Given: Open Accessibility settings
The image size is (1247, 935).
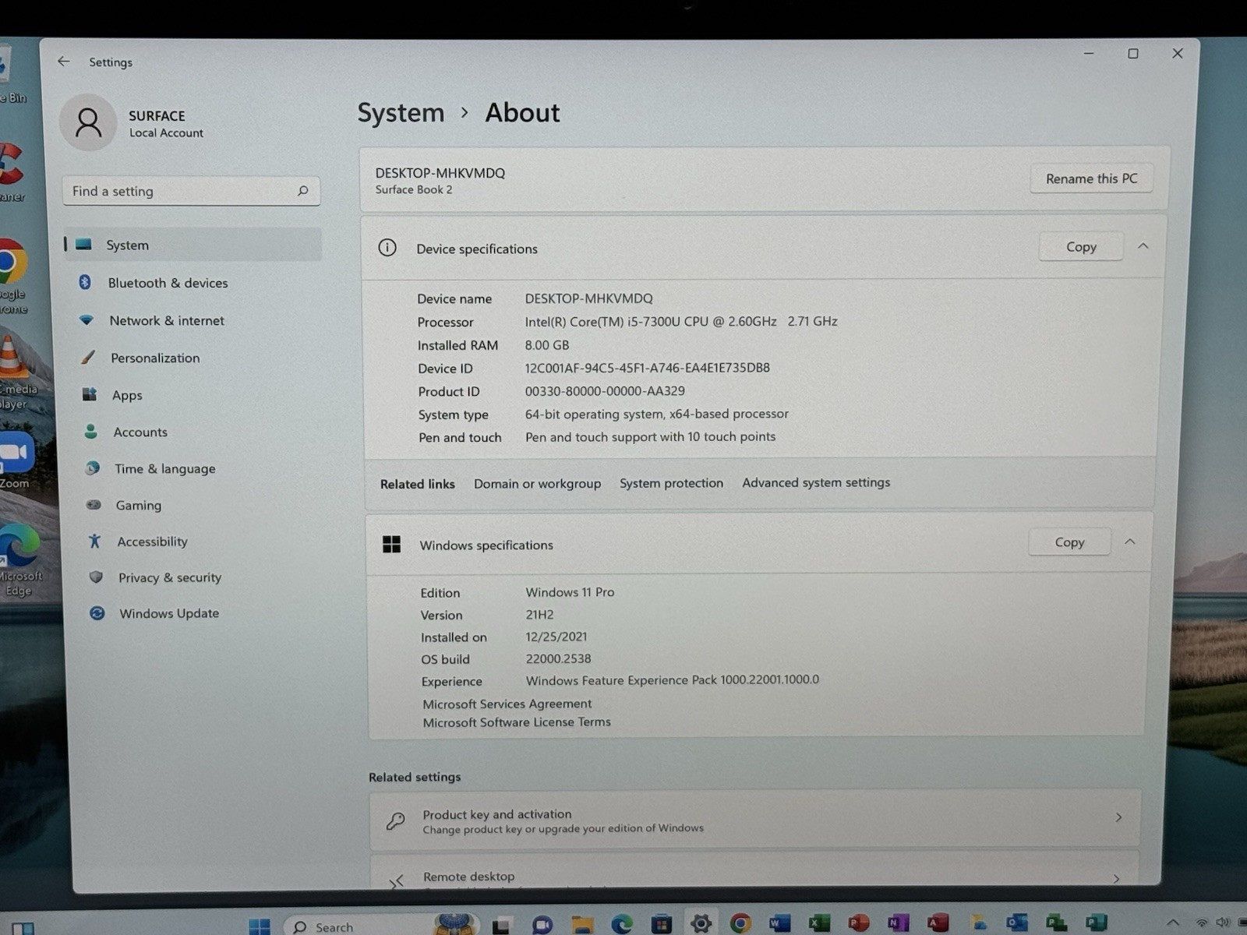Looking at the screenshot, I should pyautogui.click(x=151, y=542).
